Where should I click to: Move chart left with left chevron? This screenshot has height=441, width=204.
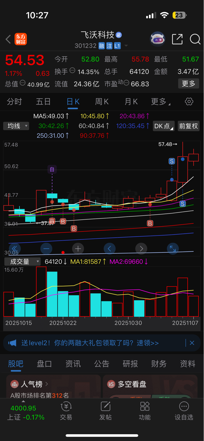click(110, 249)
